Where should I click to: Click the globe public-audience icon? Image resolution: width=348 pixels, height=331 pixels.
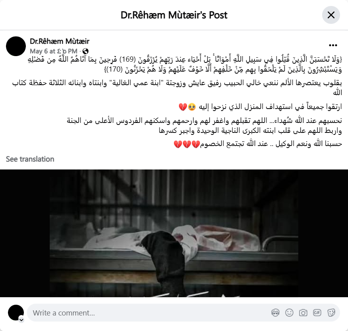[x=86, y=51]
